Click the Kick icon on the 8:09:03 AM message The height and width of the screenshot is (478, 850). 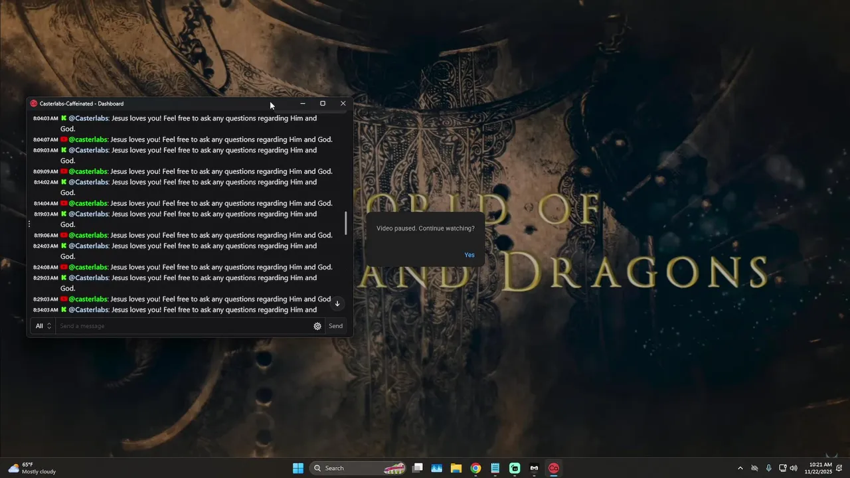coord(64,150)
